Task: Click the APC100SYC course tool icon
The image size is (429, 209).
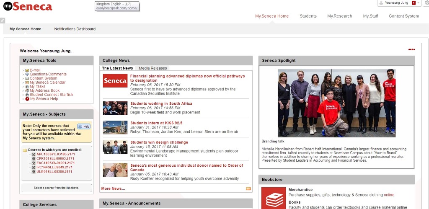Action: [x=34, y=154]
